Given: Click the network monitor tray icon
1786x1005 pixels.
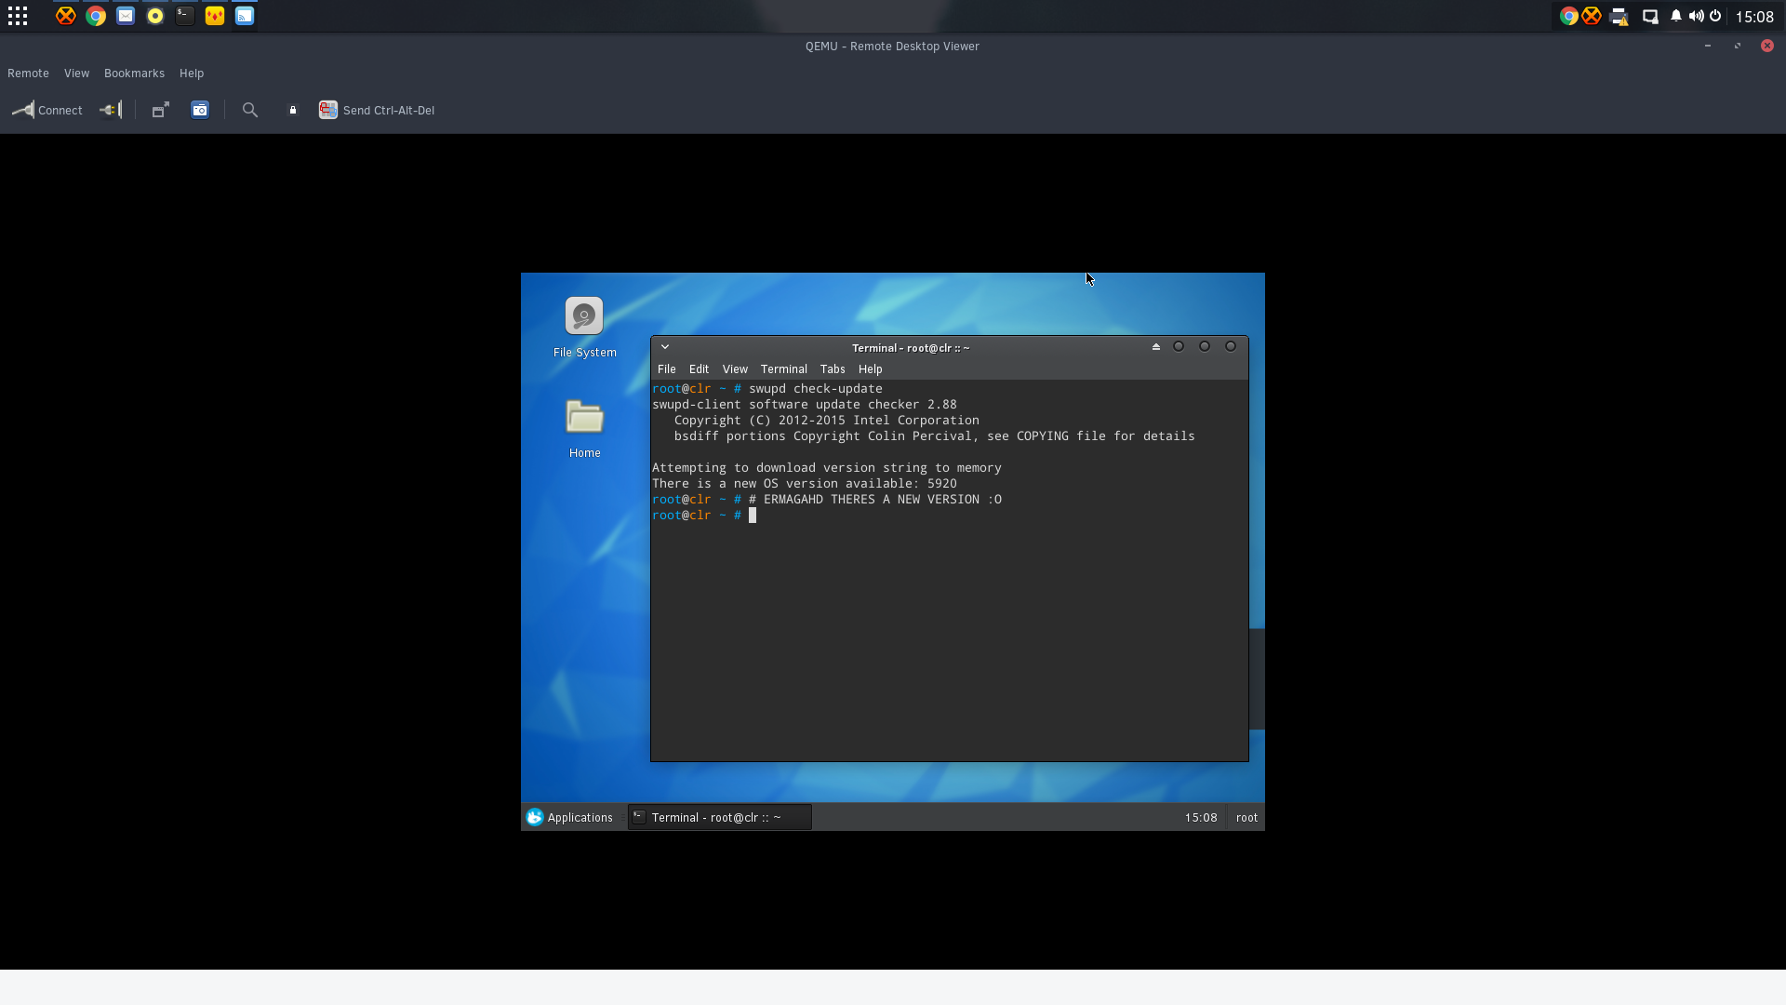Looking at the screenshot, I should (x=1650, y=16).
